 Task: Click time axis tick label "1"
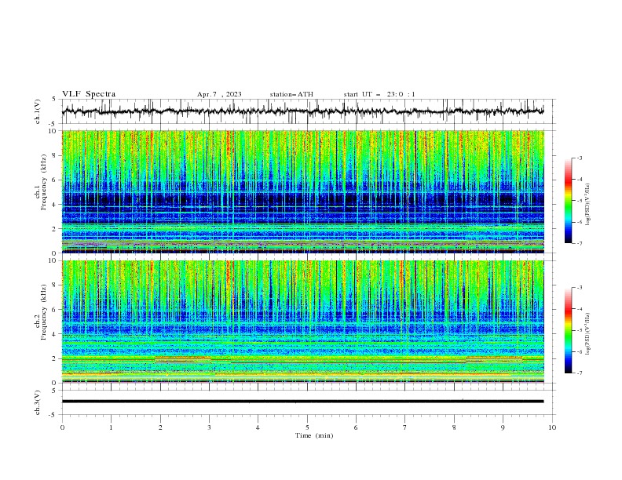click(x=111, y=427)
